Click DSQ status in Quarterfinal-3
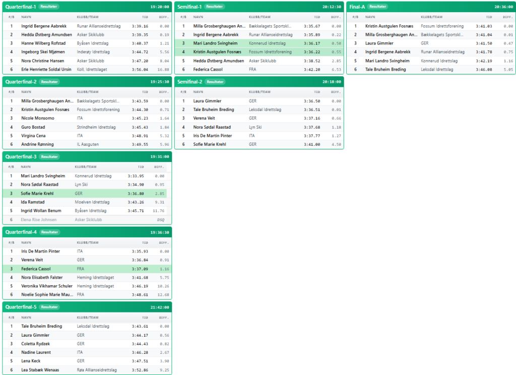This screenshot has width=516, height=375. click(x=161, y=220)
